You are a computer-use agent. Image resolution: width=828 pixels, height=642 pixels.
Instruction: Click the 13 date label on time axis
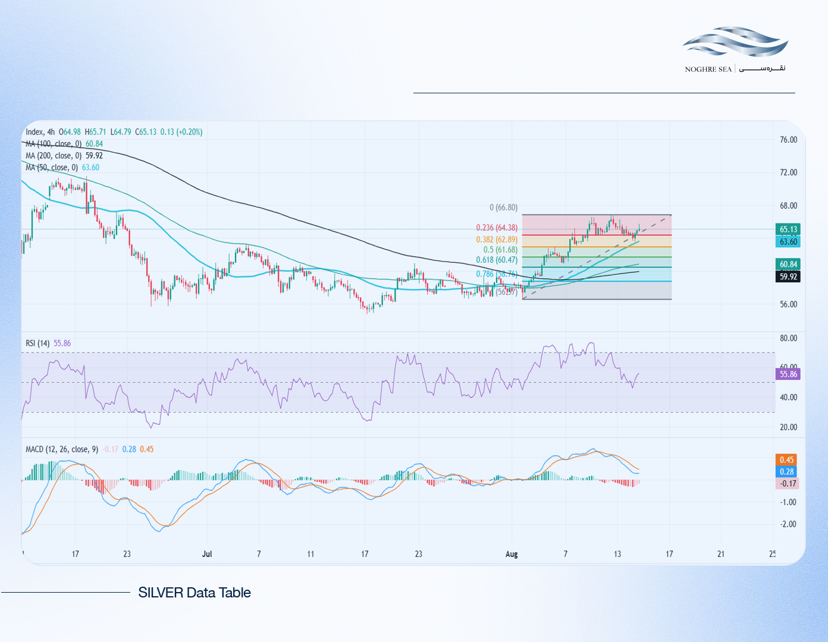(x=617, y=554)
